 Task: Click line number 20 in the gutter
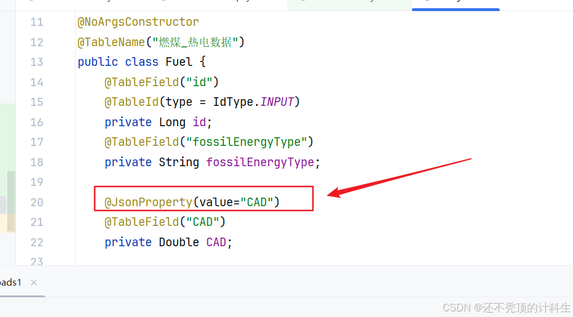click(36, 202)
